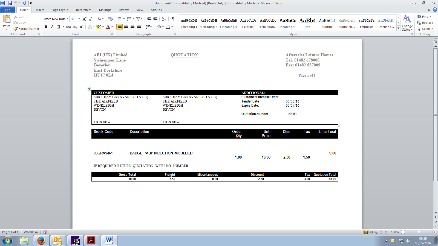Switch to the Insert tab

[40, 10]
